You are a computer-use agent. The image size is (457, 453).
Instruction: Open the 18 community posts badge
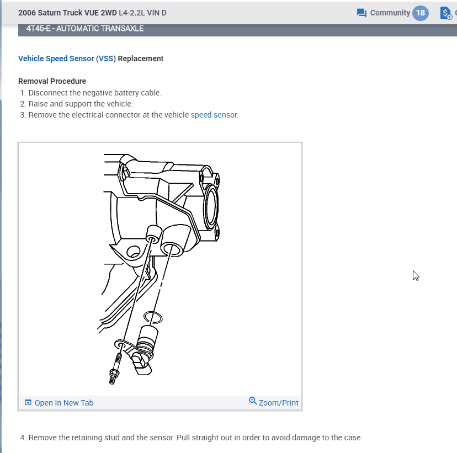point(420,13)
